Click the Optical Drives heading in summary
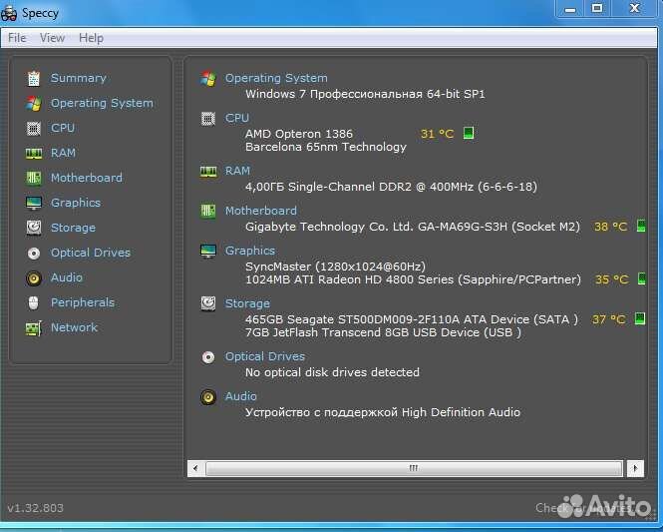This screenshot has width=663, height=532. [x=265, y=356]
